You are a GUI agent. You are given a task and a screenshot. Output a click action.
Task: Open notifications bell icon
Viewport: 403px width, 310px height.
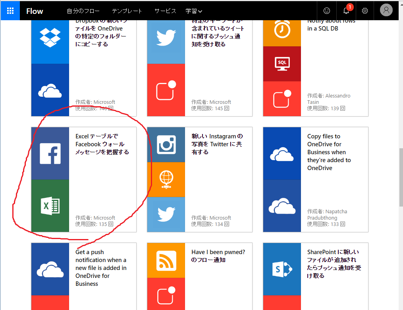pyautogui.click(x=346, y=11)
